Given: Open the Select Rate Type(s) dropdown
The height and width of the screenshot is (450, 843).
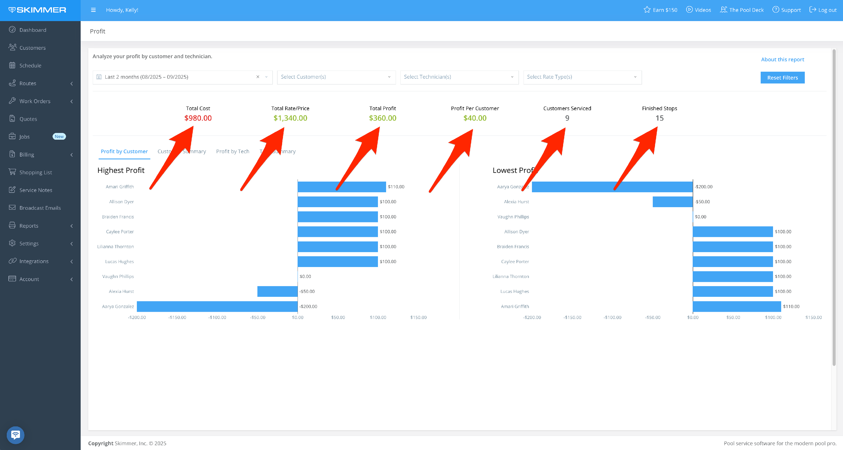Looking at the screenshot, I should [582, 77].
